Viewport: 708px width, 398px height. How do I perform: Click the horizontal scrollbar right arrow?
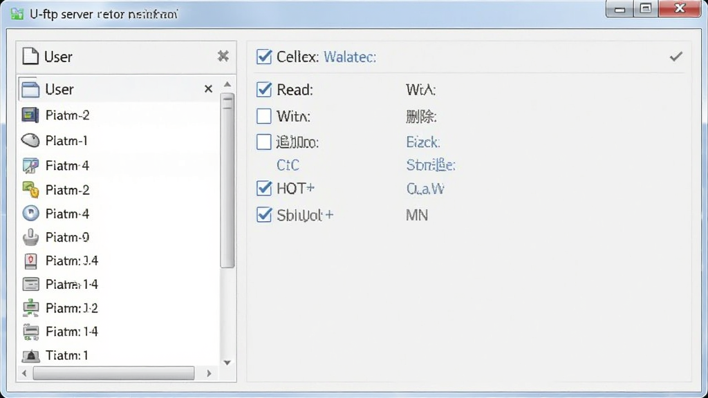tap(209, 373)
